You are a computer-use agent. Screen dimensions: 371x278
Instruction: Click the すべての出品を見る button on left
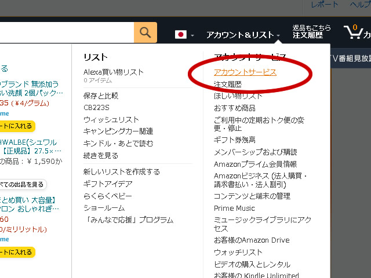(23, 184)
